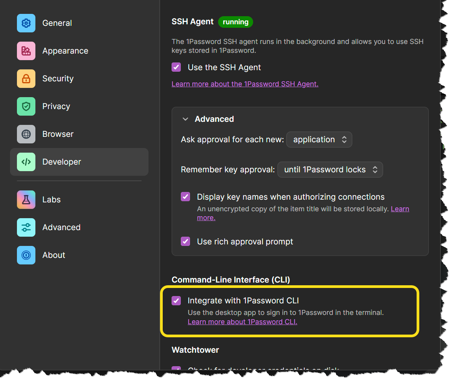Click the Watchtower heading
Screen dimensions: 452x382
195,350
